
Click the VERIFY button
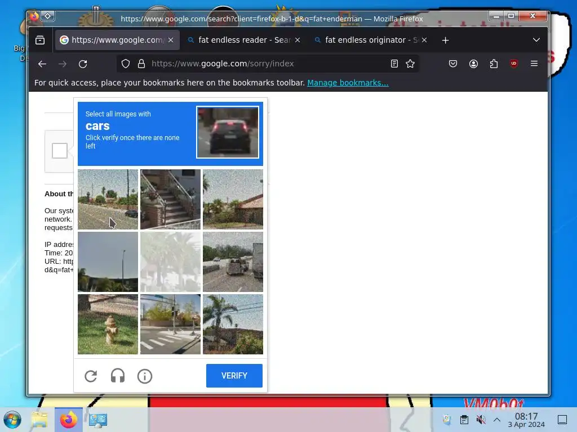[234, 376]
